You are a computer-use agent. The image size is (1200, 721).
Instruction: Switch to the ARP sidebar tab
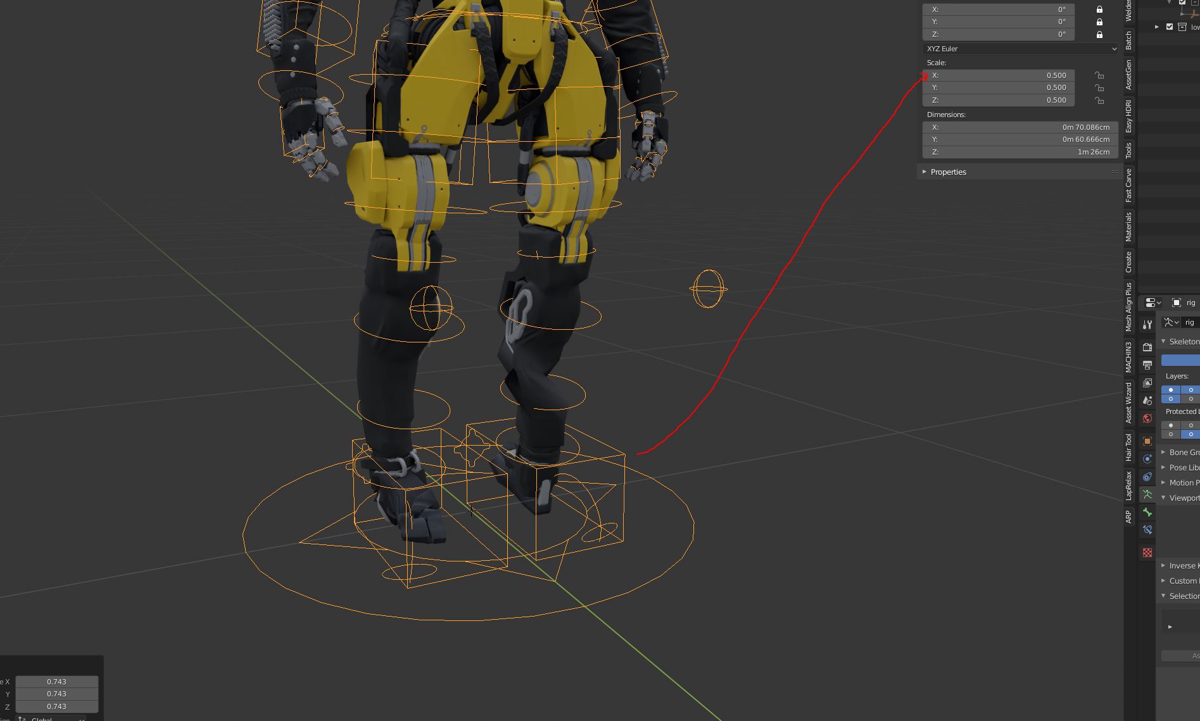pyautogui.click(x=1128, y=518)
